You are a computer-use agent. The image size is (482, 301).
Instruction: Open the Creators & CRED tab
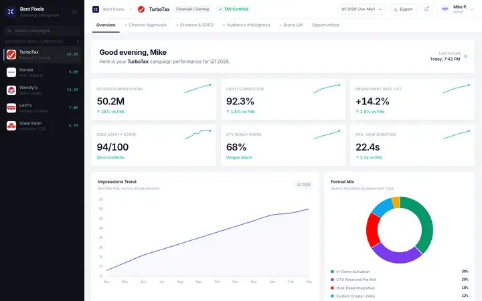point(195,25)
